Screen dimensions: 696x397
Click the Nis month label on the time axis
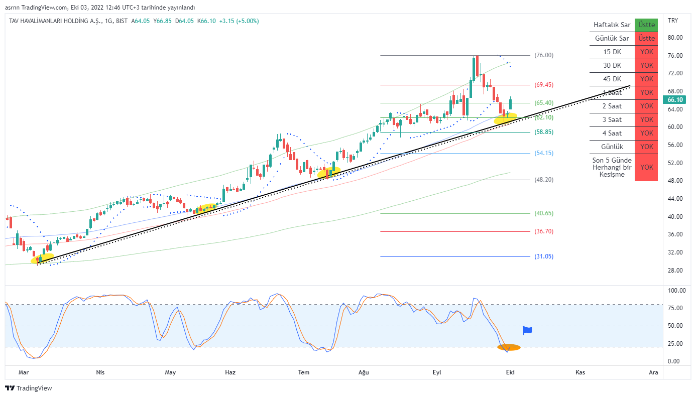pos(100,372)
